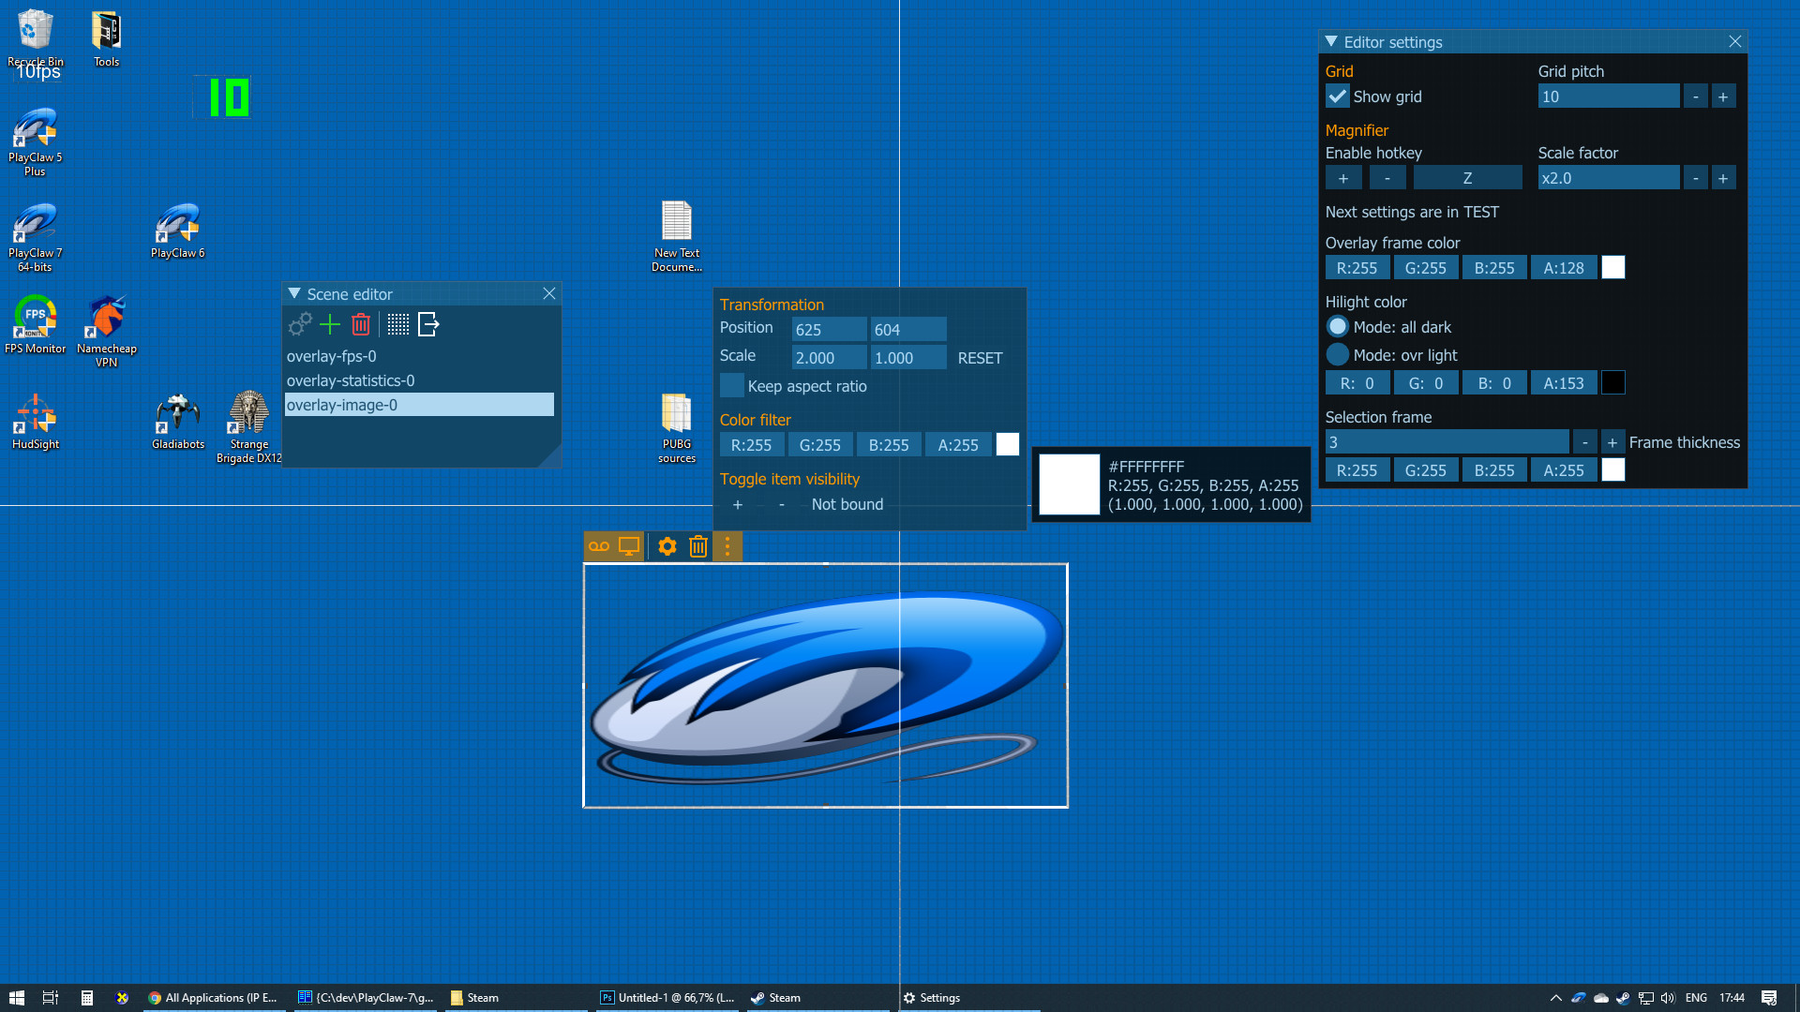This screenshot has height=1012, width=1800.
Task: Enable the Show grid checkbox
Action: tap(1337, 97)
